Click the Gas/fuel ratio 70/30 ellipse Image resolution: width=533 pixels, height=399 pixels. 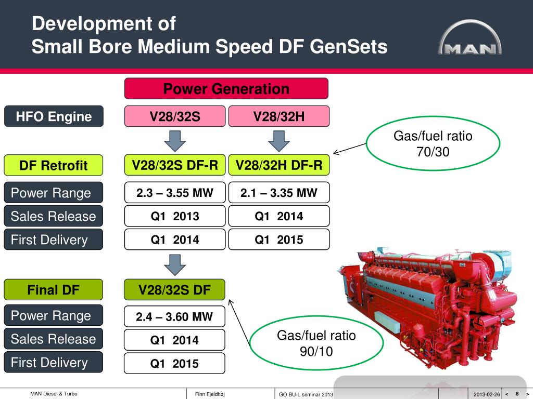[x=433, y=143]
